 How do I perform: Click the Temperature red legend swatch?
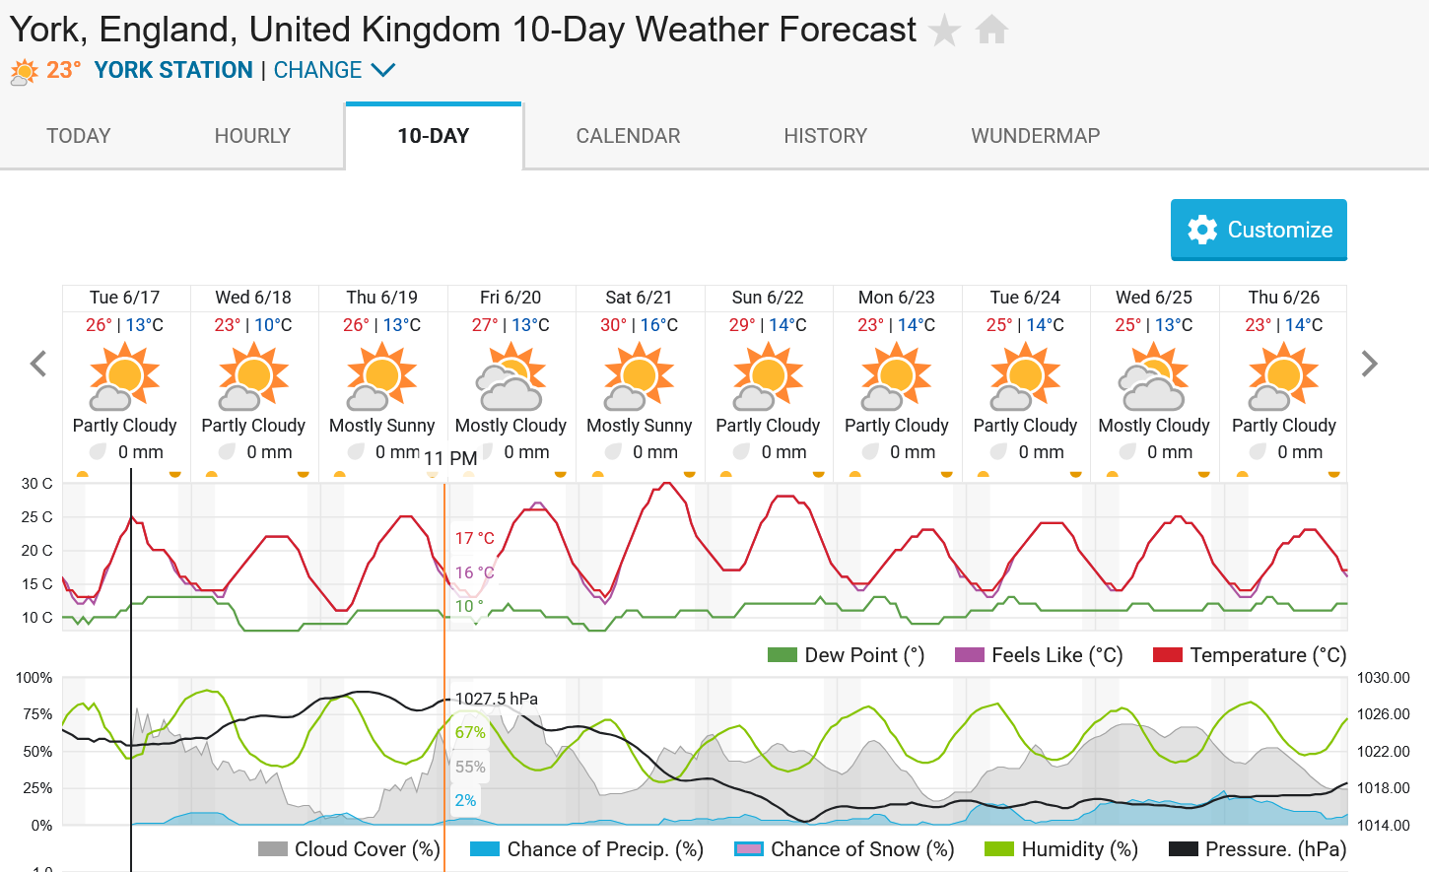[x=1167, y=655]
